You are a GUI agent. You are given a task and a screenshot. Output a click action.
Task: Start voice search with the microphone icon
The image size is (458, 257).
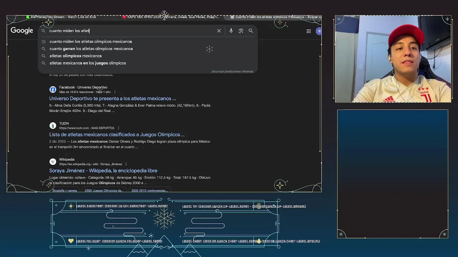(231, 31)
